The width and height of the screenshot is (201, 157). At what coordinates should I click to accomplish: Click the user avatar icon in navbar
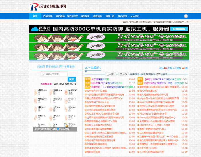(186, 16)
